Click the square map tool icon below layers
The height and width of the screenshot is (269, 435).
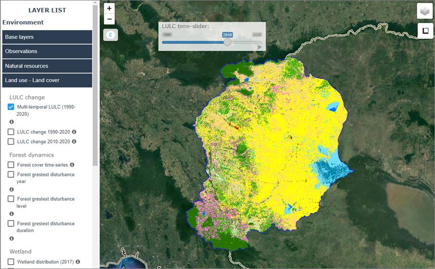425,31
